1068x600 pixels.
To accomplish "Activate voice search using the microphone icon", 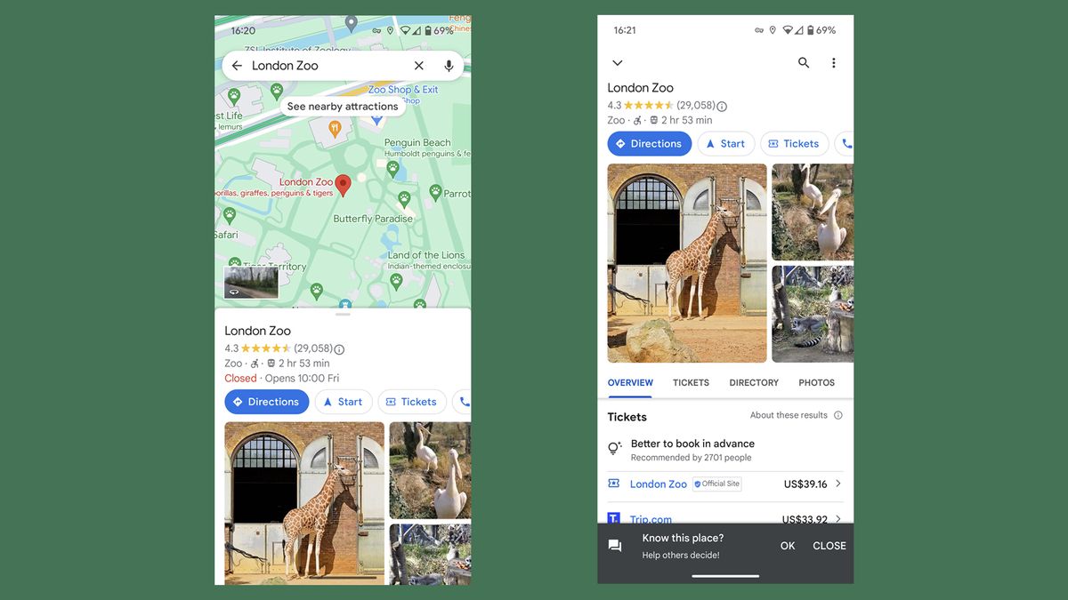I will (449, 66).
